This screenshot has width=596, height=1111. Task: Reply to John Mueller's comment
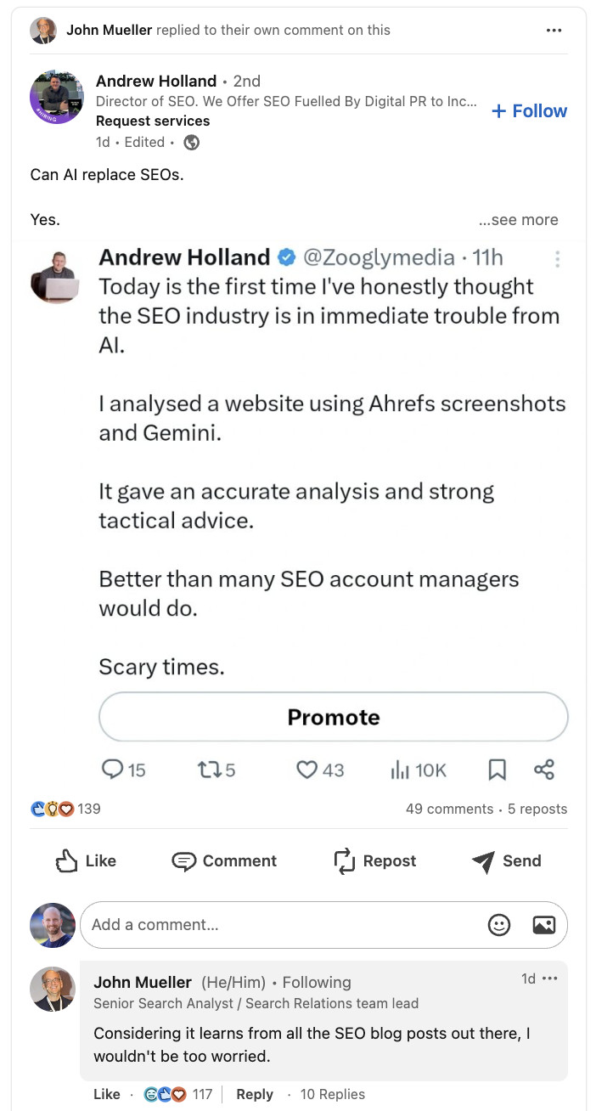coord(255,1094)
